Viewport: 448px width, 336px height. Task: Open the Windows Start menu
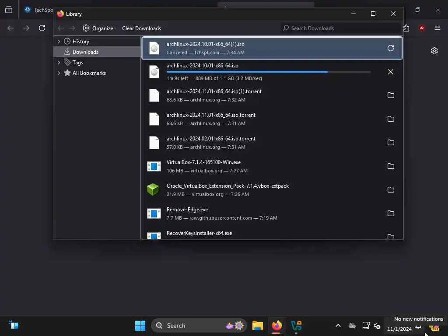click(140, 325)
